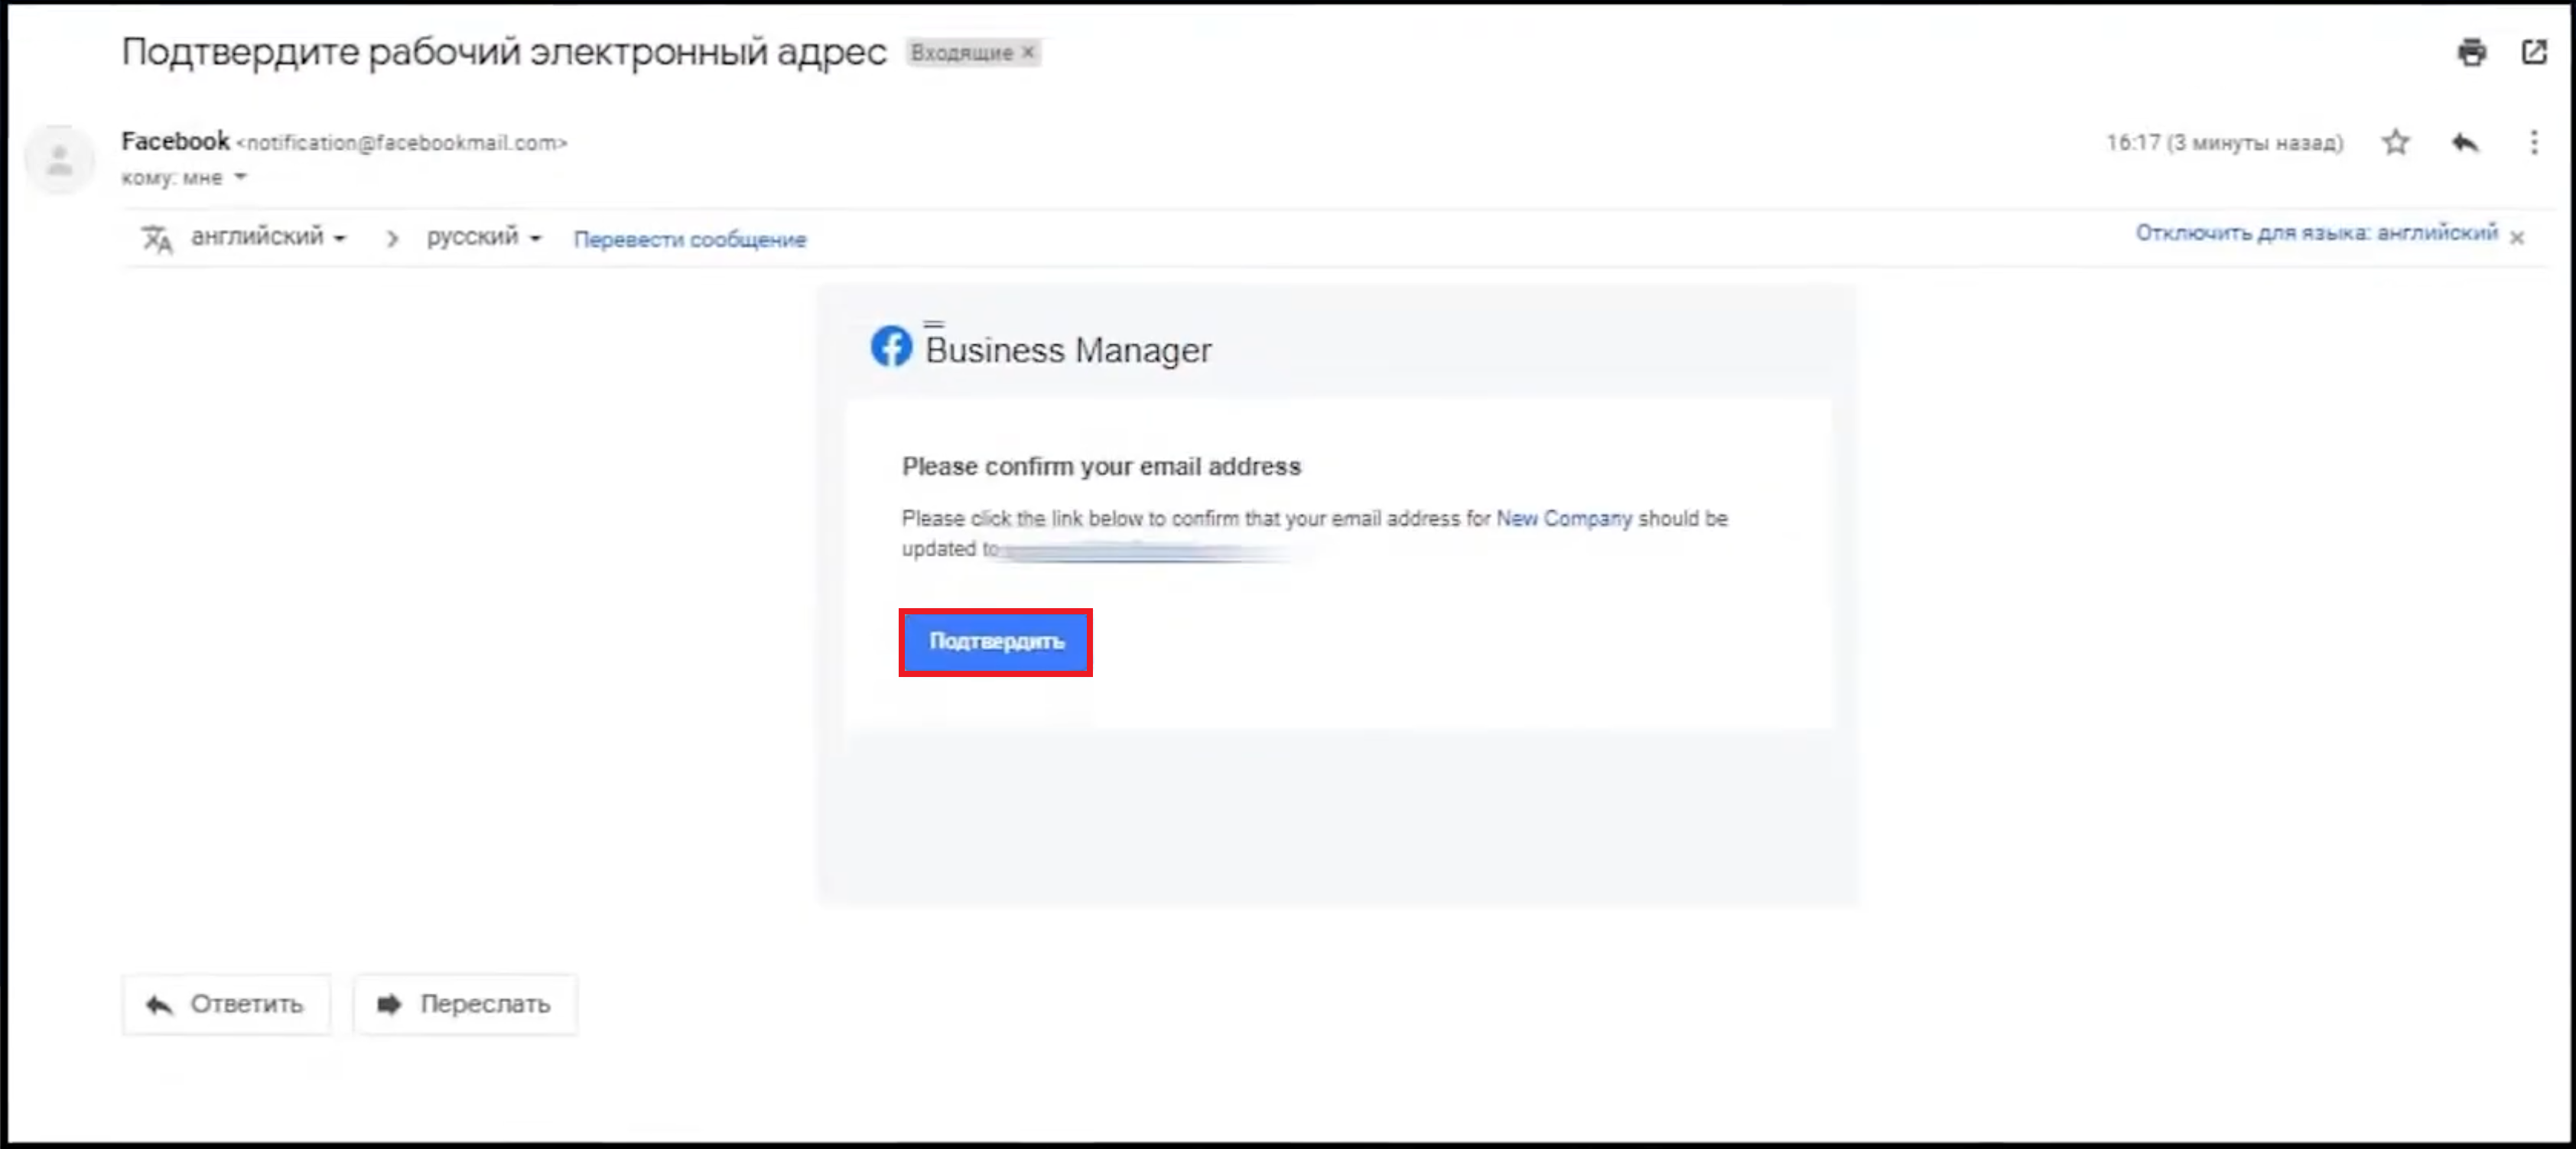The image size is (2576, 1149).
Task: Open the русский target language dropdown
Action: coord(484,237)
